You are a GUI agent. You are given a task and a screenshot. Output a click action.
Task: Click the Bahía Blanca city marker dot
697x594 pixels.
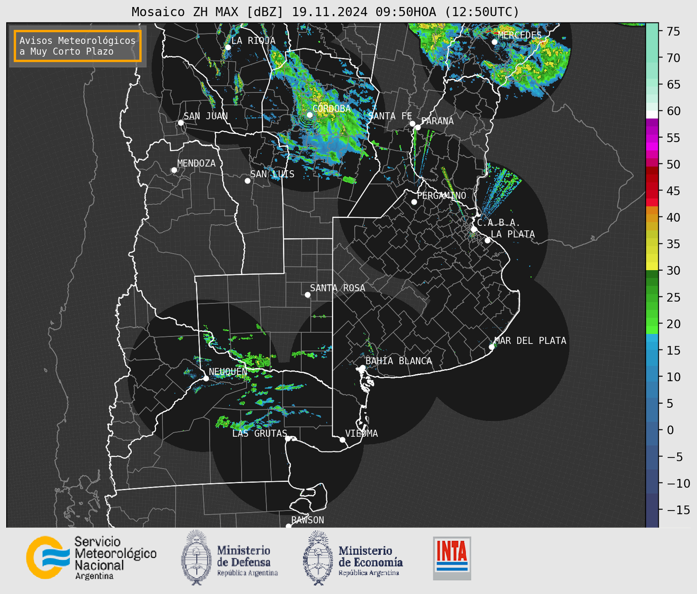pos(362,368)
